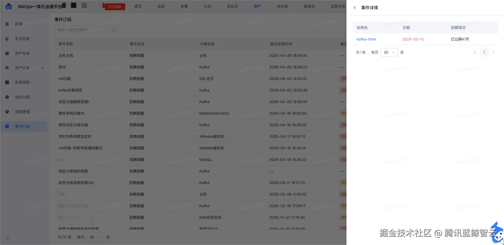The height and width of the screenshot is (245, 504).
Task: Click the MySQL object type cell
Action: pos(205,160)
